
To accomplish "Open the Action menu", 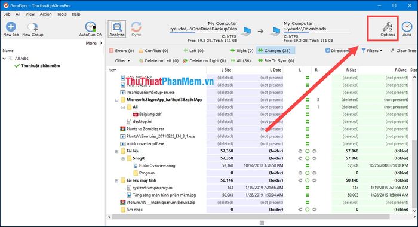I will (x=45, y=14).
